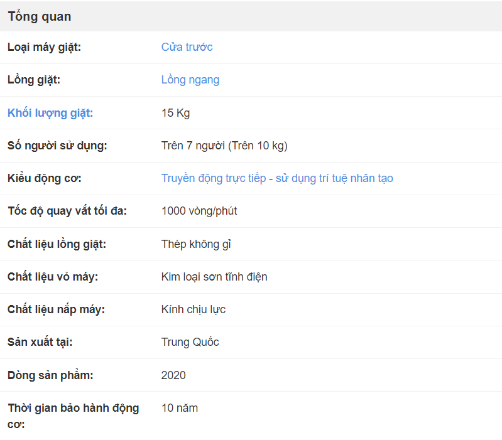Select the label 'Kiểu động cơ:'
The height and width of the screenshot is (440, 502).
45,178
